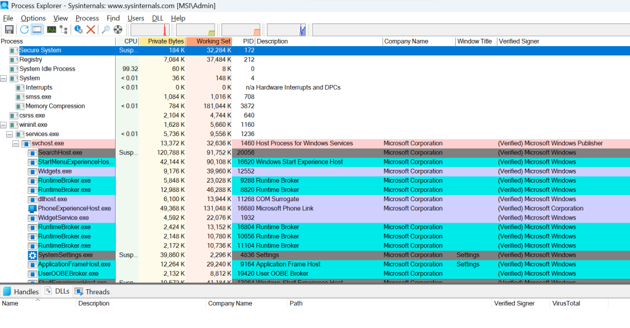Select the Interrupts row

pyautogui.click(x=315, y=87)
